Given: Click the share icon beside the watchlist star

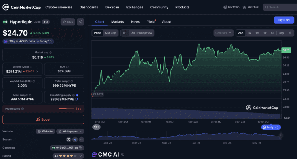Looking at the screenshot, I should click(x=80, y=22).
